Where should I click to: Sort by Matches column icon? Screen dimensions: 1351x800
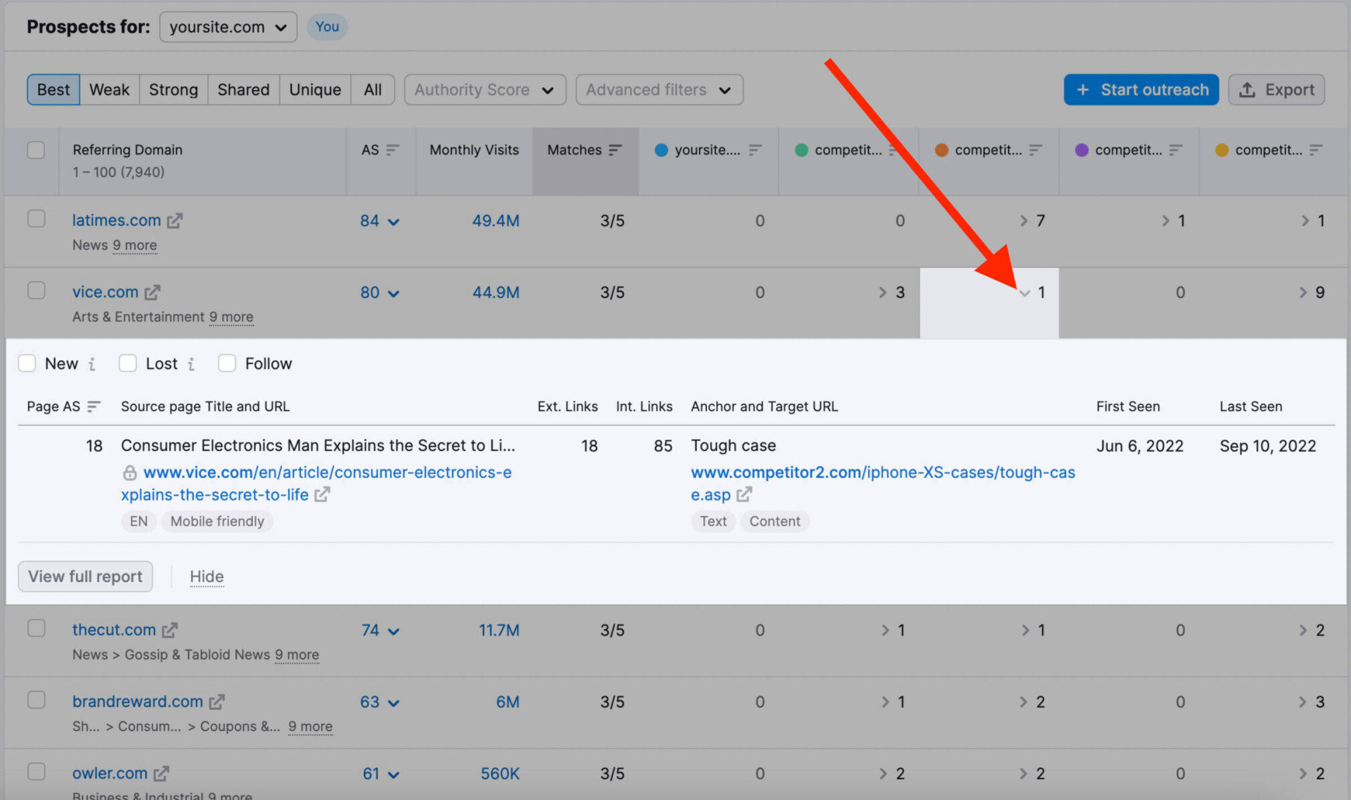pos(615,150)
